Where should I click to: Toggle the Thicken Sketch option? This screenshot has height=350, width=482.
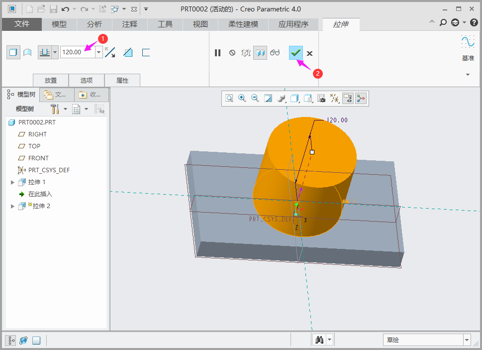pos(146,52)
